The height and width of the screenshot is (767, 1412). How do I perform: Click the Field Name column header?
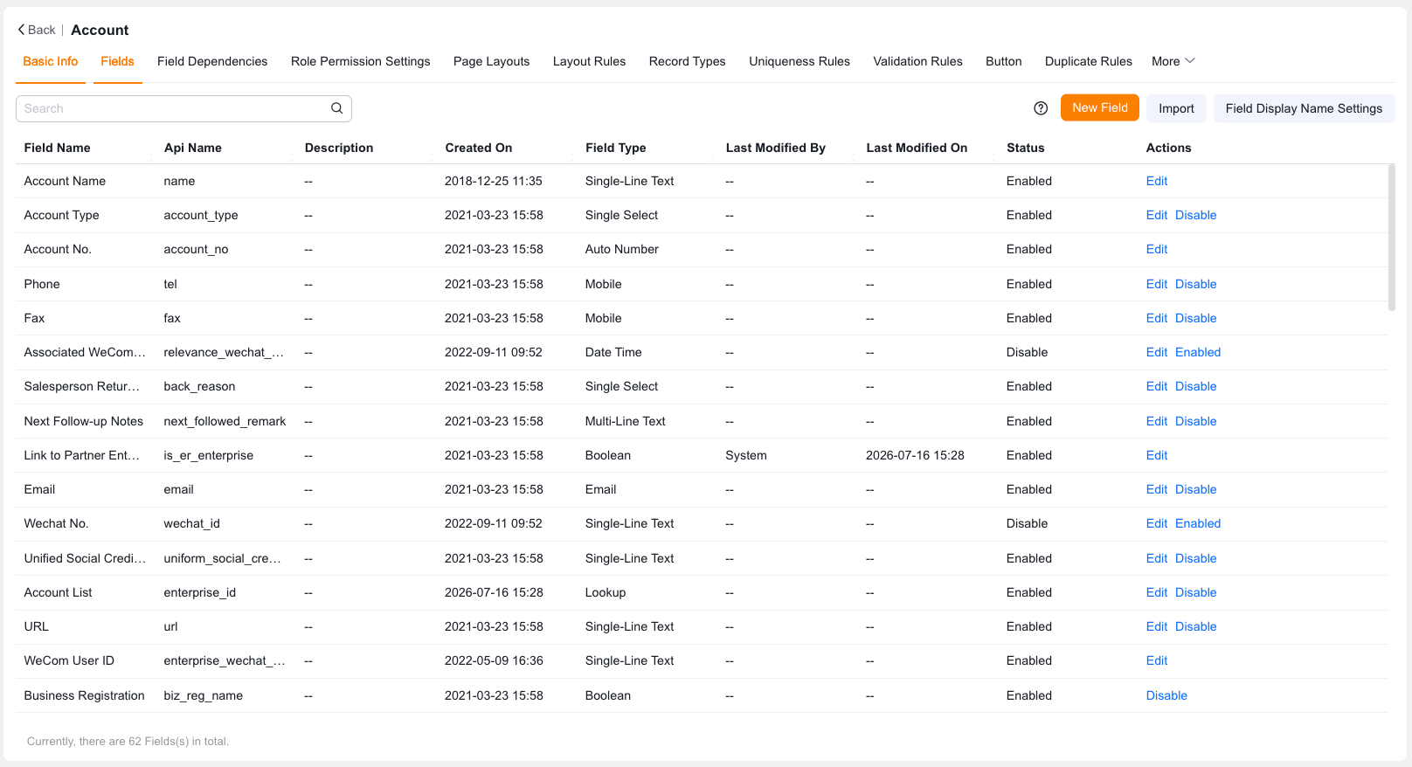[57, 148]
